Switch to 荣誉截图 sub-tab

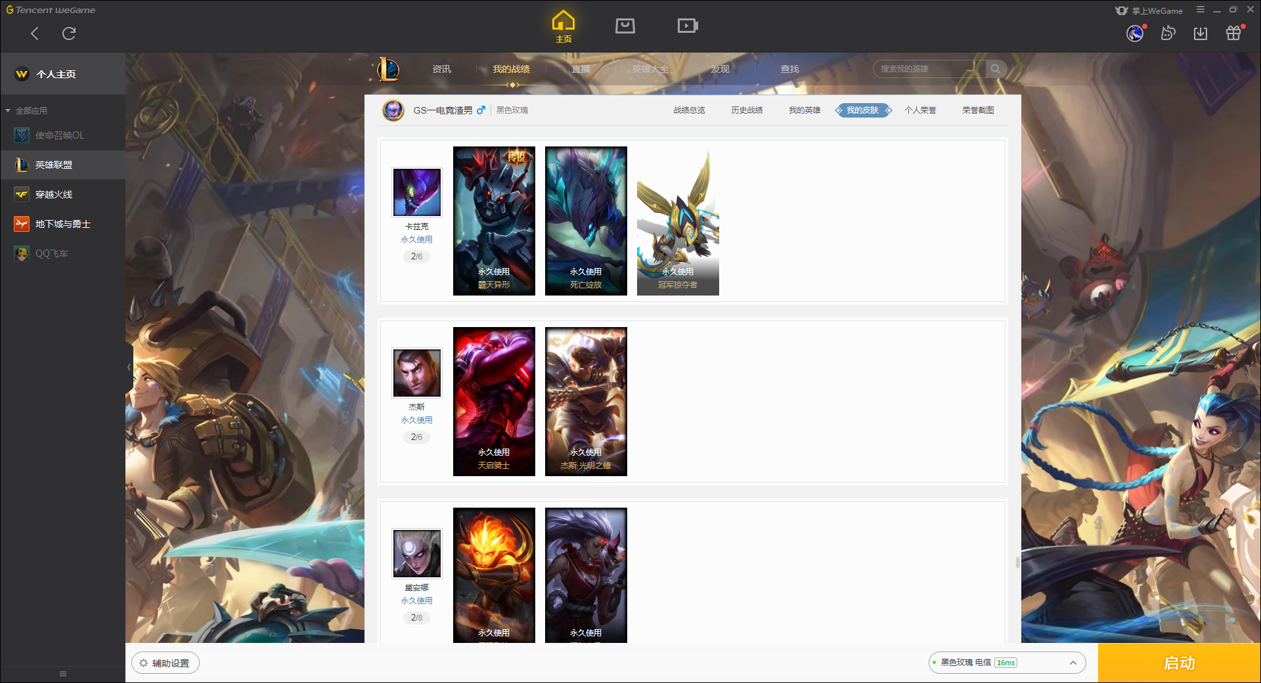978,110
